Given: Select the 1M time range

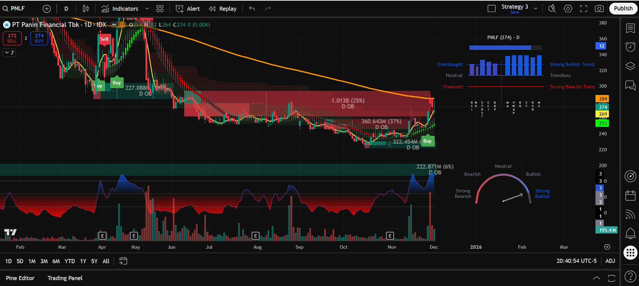Looking at the screenshot, I should (32, 261).
